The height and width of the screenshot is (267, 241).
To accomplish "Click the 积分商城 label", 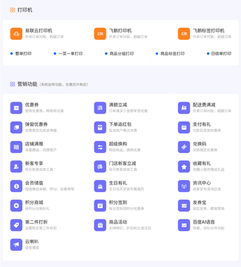I will [34, 202].
